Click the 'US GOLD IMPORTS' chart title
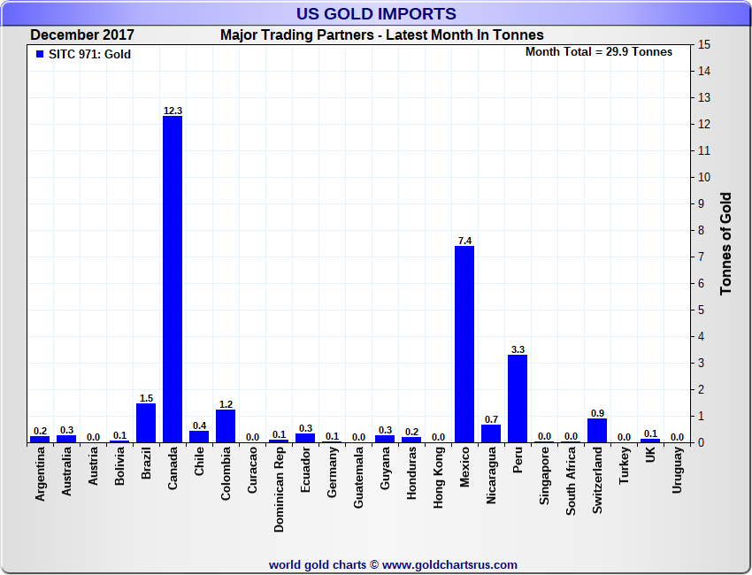 coord(376,13)
